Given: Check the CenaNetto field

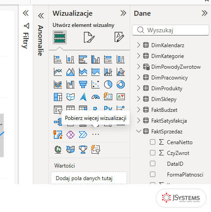Looking at the screenshot, I should [153, 142].
